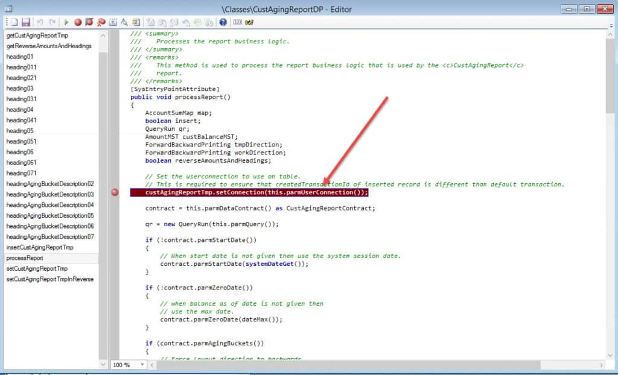The image size is (618, 375).
Task: Select headingAgingBucketDescription03 method
Action: click(x=51, y=195)
